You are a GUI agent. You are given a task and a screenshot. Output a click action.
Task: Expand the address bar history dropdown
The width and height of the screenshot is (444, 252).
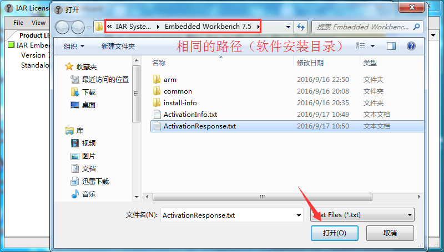[x=288, y=27]
